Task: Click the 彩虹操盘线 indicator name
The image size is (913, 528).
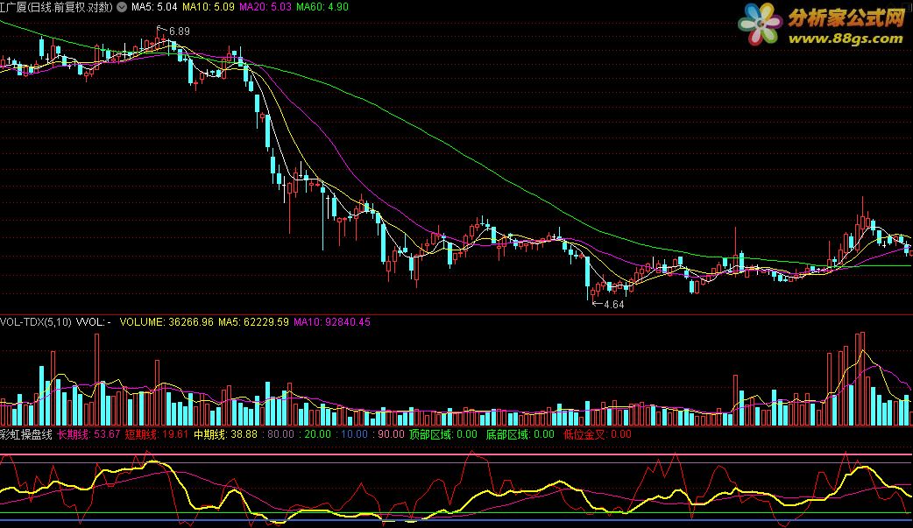Action: (26, 434)
